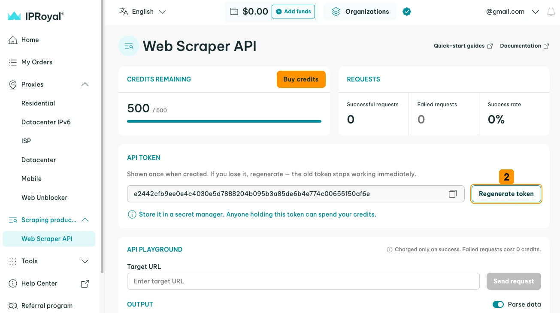
Task: Click the Send request button
Action: click(x=514, y=281)
